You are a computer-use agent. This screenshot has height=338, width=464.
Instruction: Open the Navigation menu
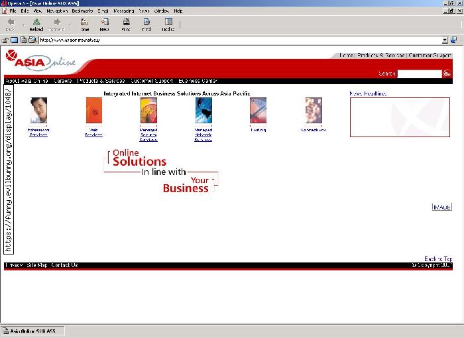click(x=57, y=11)
